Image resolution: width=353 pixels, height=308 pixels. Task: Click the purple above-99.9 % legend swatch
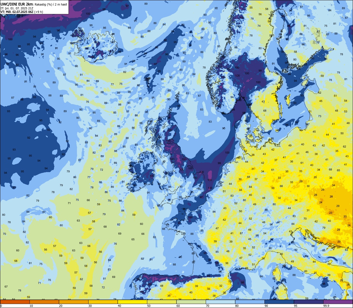338,302
